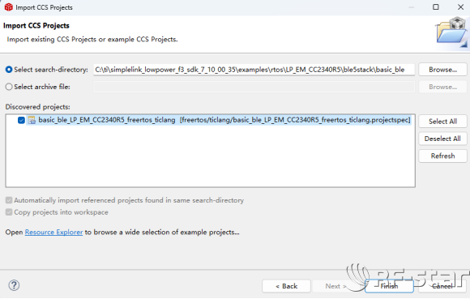This screenshot has width=470, height=299.
Task: Click the Select All button
Action: (x=442, y=122)
